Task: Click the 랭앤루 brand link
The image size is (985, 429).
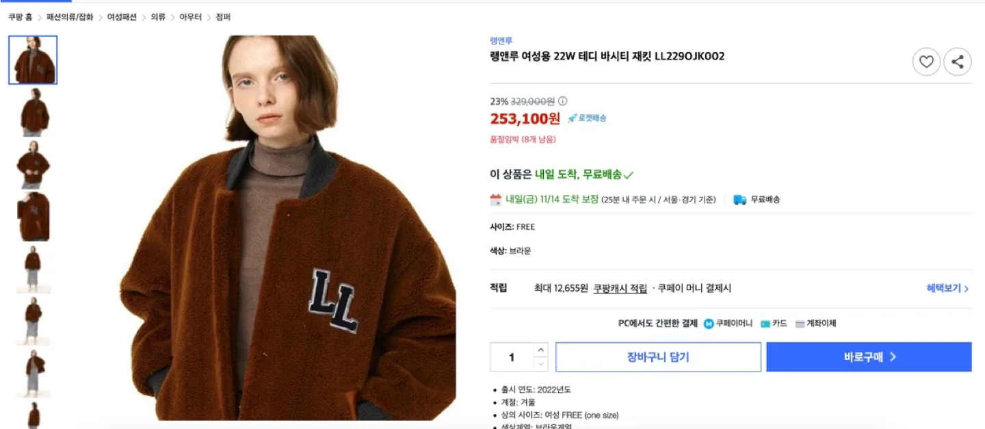Action: point(501,41)
